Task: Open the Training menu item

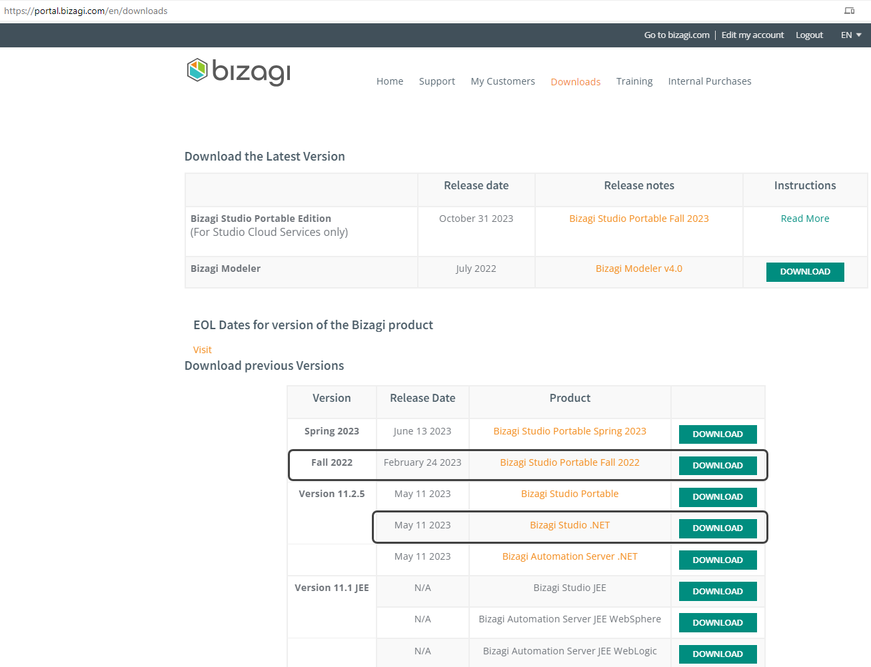Action: point(634,81)
